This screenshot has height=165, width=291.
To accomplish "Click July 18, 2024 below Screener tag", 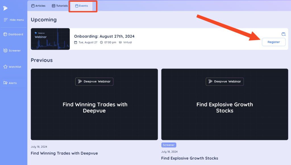I will [x=169, y=152].
